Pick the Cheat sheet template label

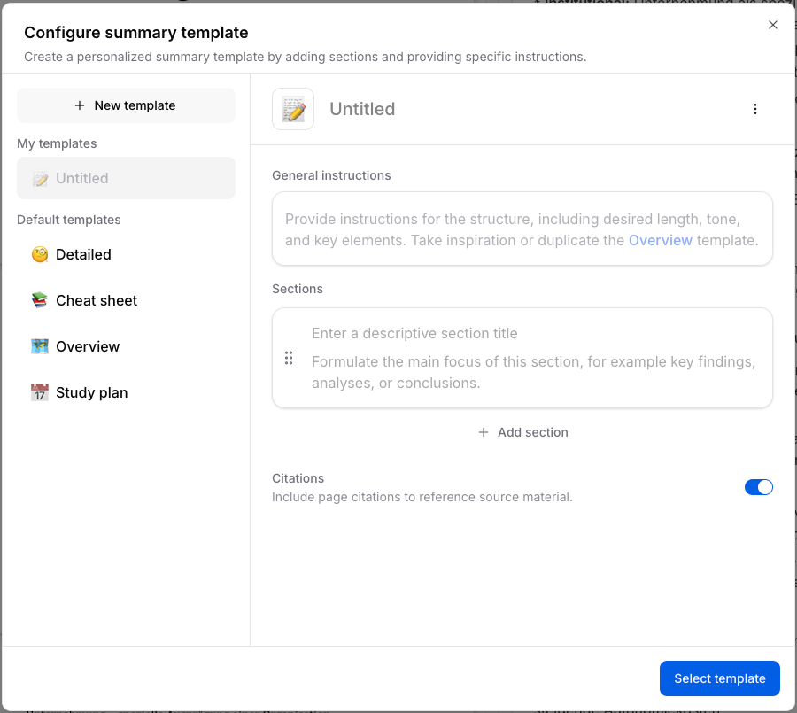pos(97,300)
